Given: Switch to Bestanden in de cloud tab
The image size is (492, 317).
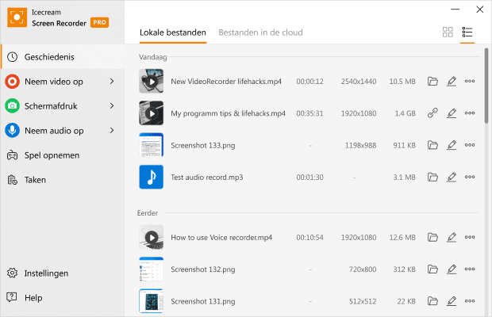Looking at the screenshot, I should (260, 32).
